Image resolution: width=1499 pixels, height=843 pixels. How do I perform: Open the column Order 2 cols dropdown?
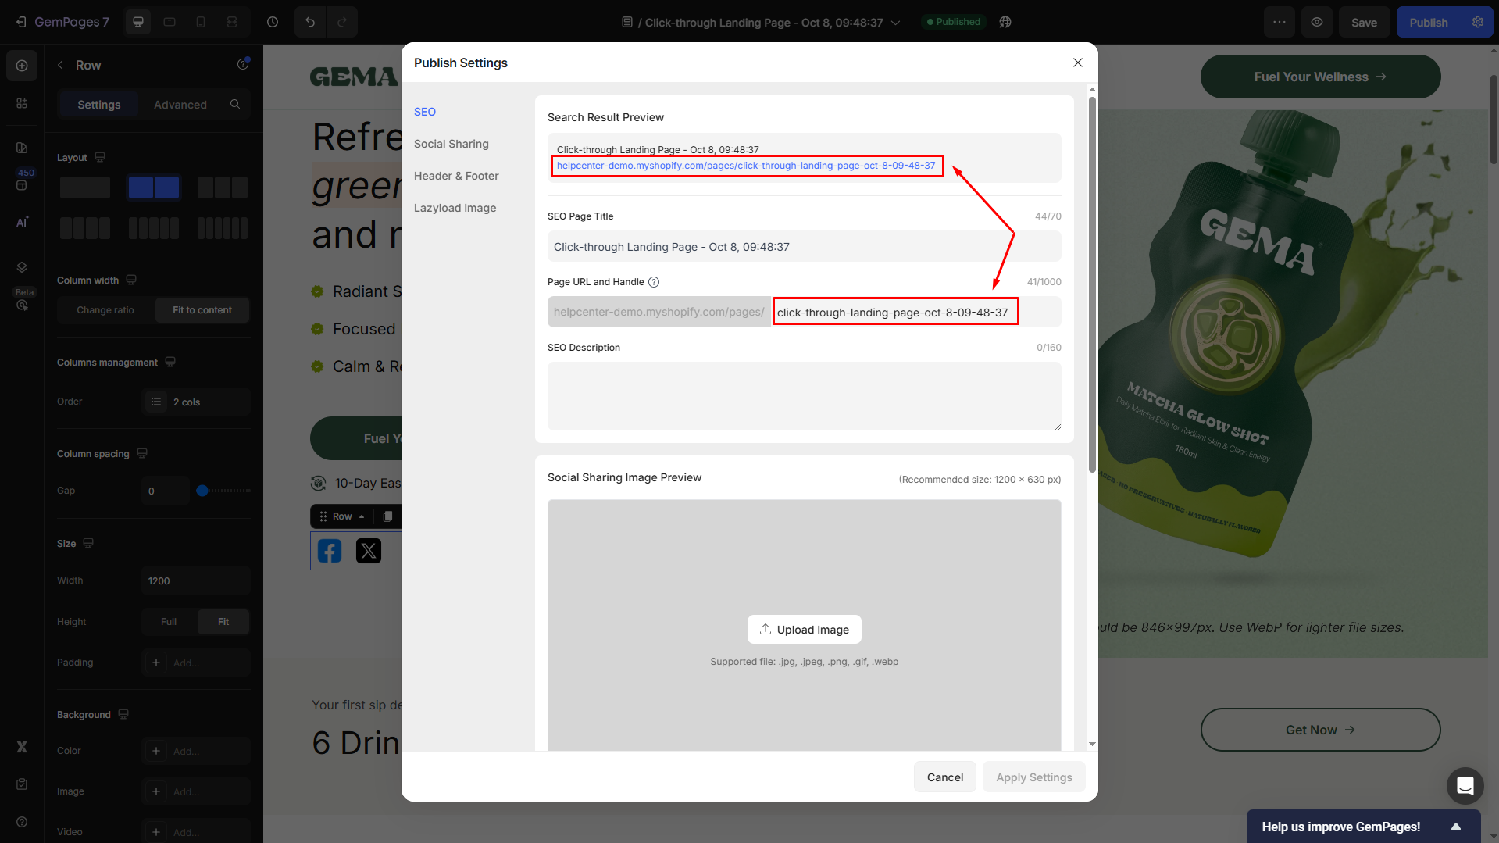coord(196,402)
